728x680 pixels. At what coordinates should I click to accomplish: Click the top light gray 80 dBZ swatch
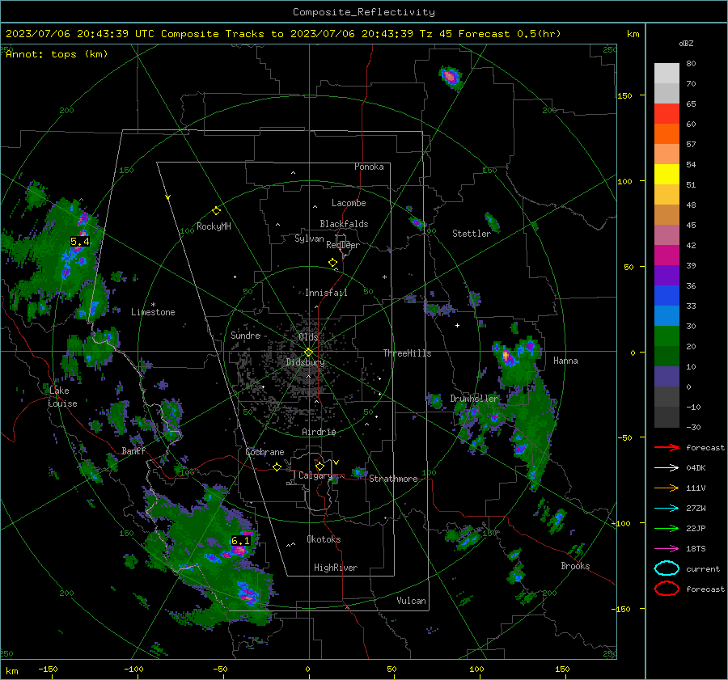[667, 74]
